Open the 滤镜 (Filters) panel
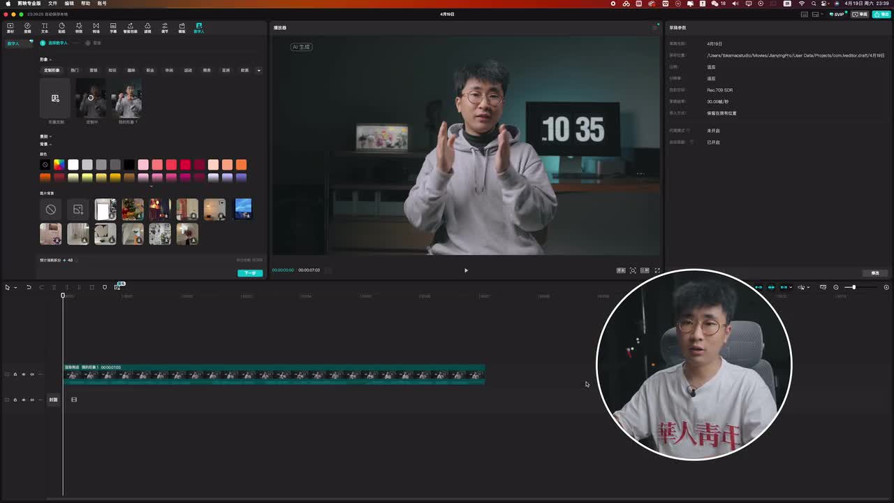 147,28
